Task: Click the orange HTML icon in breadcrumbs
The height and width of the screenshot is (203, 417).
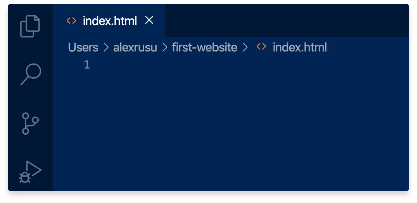Action: (x=261, y=47)
